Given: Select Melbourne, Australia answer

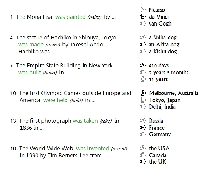Looking at the screenshot, I should pyautogui.click(x=142, y=93).
